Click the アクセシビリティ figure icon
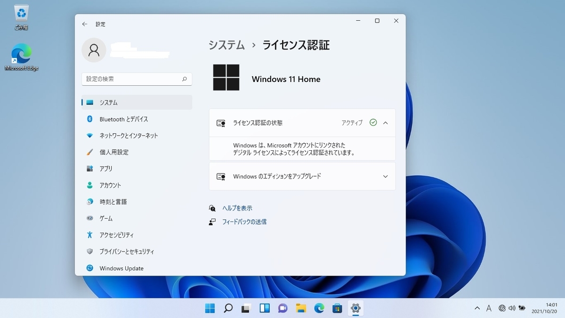 click(90, 235)
